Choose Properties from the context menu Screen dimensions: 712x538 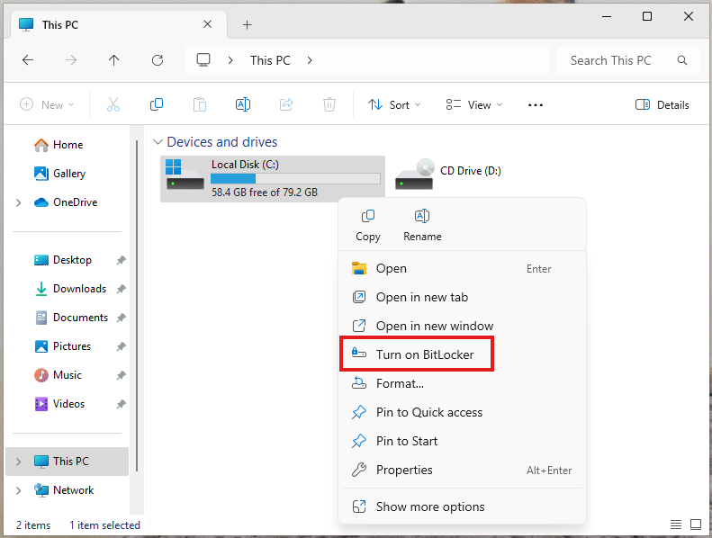(404, 470)
